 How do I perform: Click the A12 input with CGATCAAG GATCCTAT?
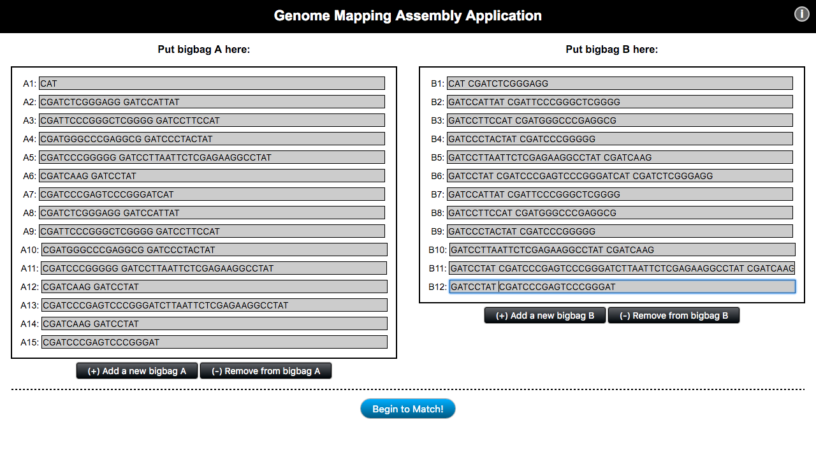pyautogui.click(x=214, y=287)
